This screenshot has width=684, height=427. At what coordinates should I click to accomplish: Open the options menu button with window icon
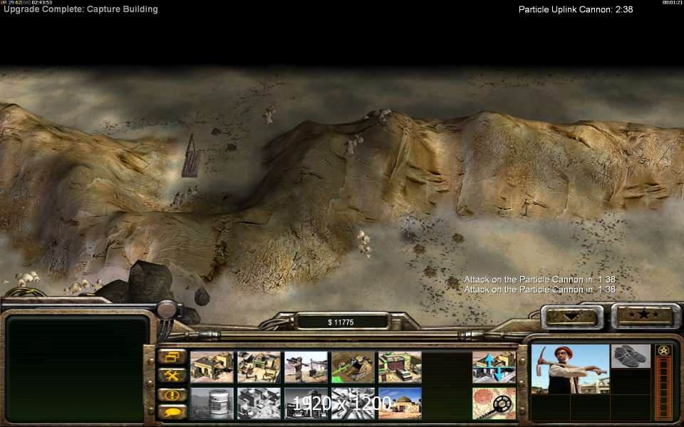coord(172,357)
